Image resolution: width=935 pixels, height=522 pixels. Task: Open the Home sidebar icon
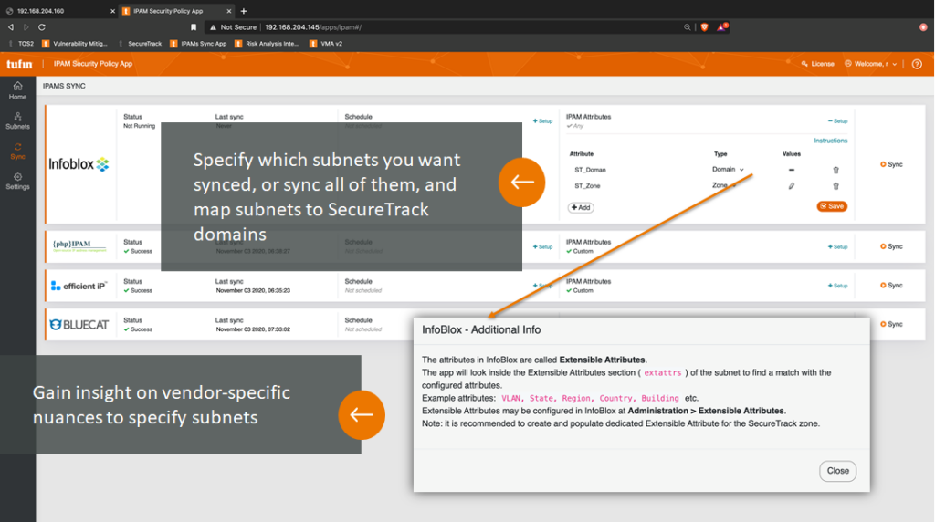17,89
